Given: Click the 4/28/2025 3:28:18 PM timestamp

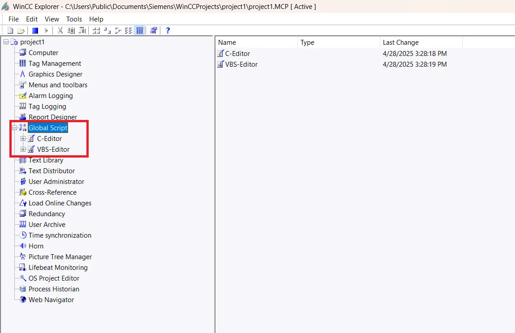Looking at the screenshot, I should coord(415,54).
